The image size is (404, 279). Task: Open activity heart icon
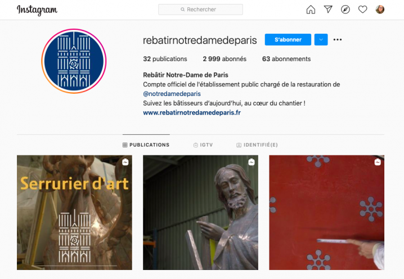(362, 10)
